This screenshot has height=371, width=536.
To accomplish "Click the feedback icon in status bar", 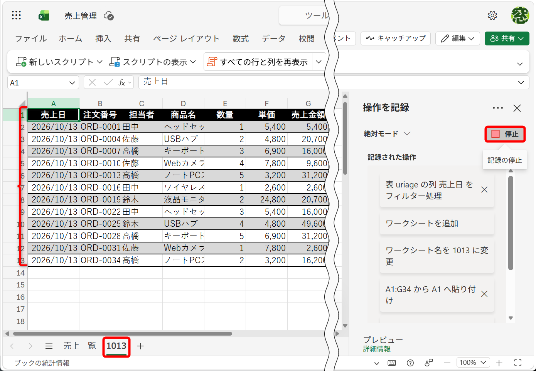I will [x=429, y=363].
